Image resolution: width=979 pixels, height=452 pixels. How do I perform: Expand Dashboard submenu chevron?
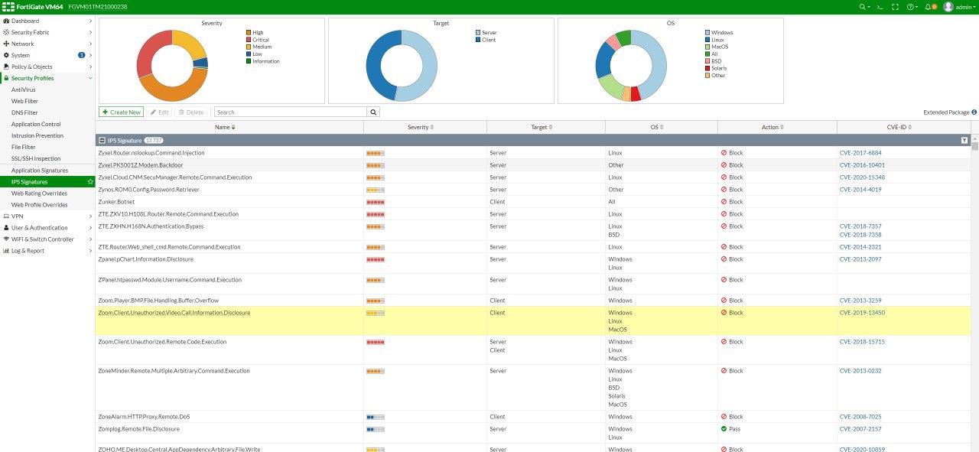point(90,21)
